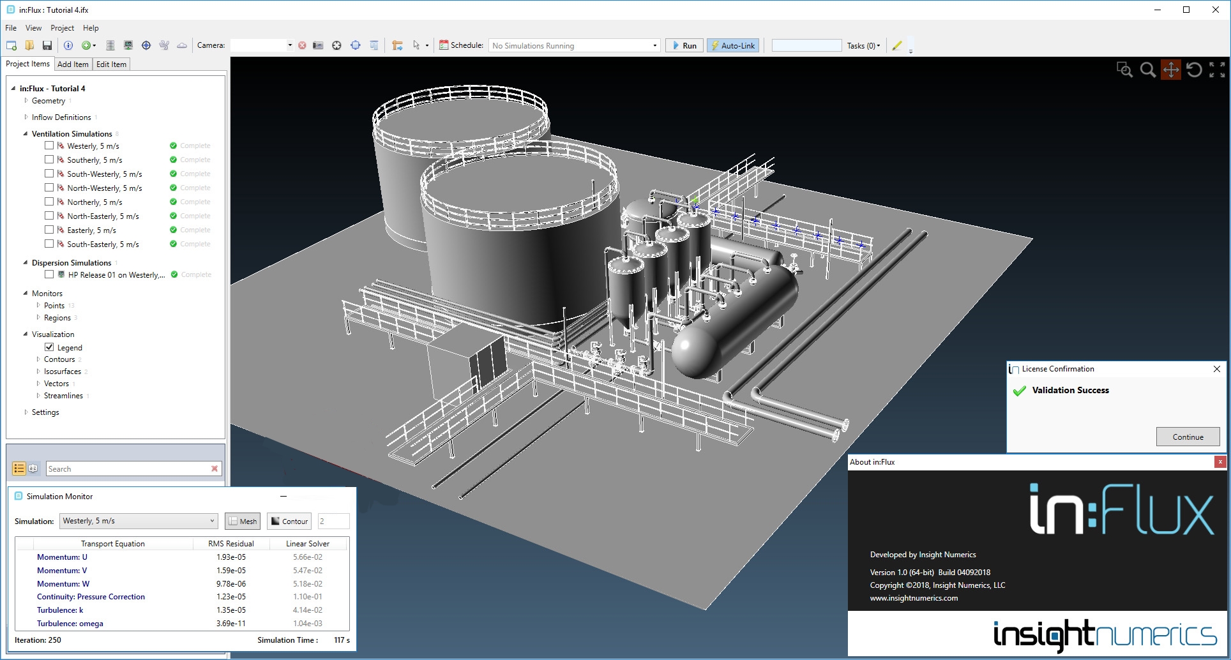Toggle the Auto-Link button
Viewport: 1231px width, 660px height.
[733, 45]
